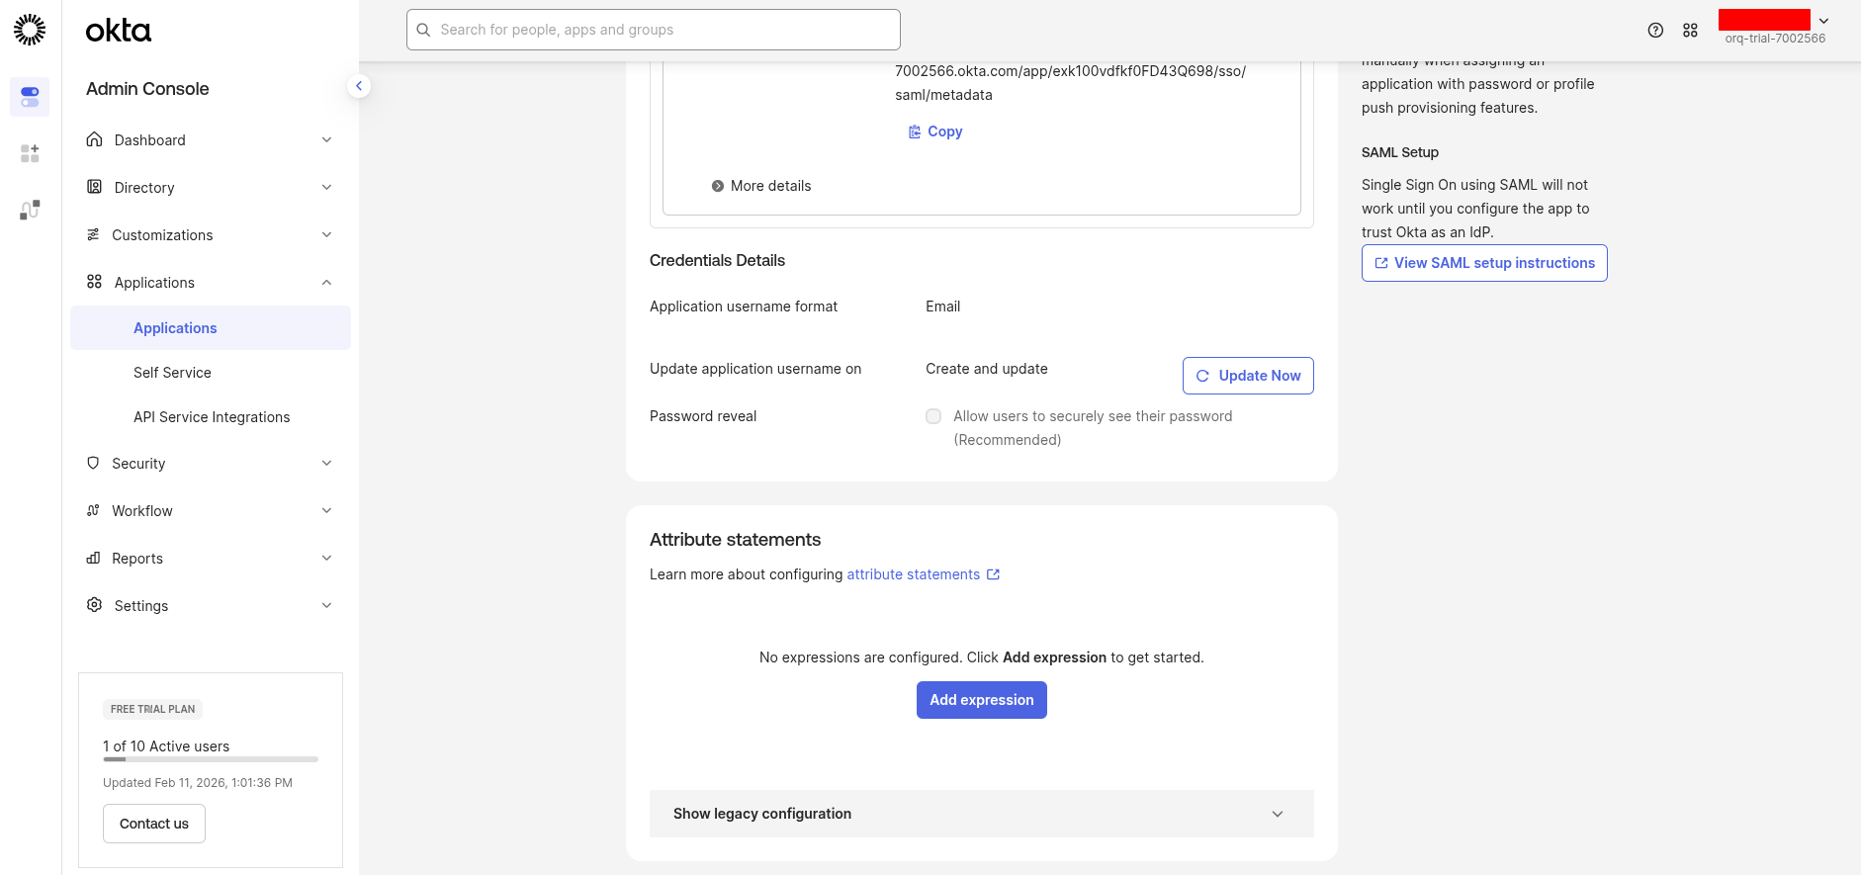Click the okta wordmark logo
This screenshot has width=1861, height=875.
pyautogui.click(x=119, y=31)
